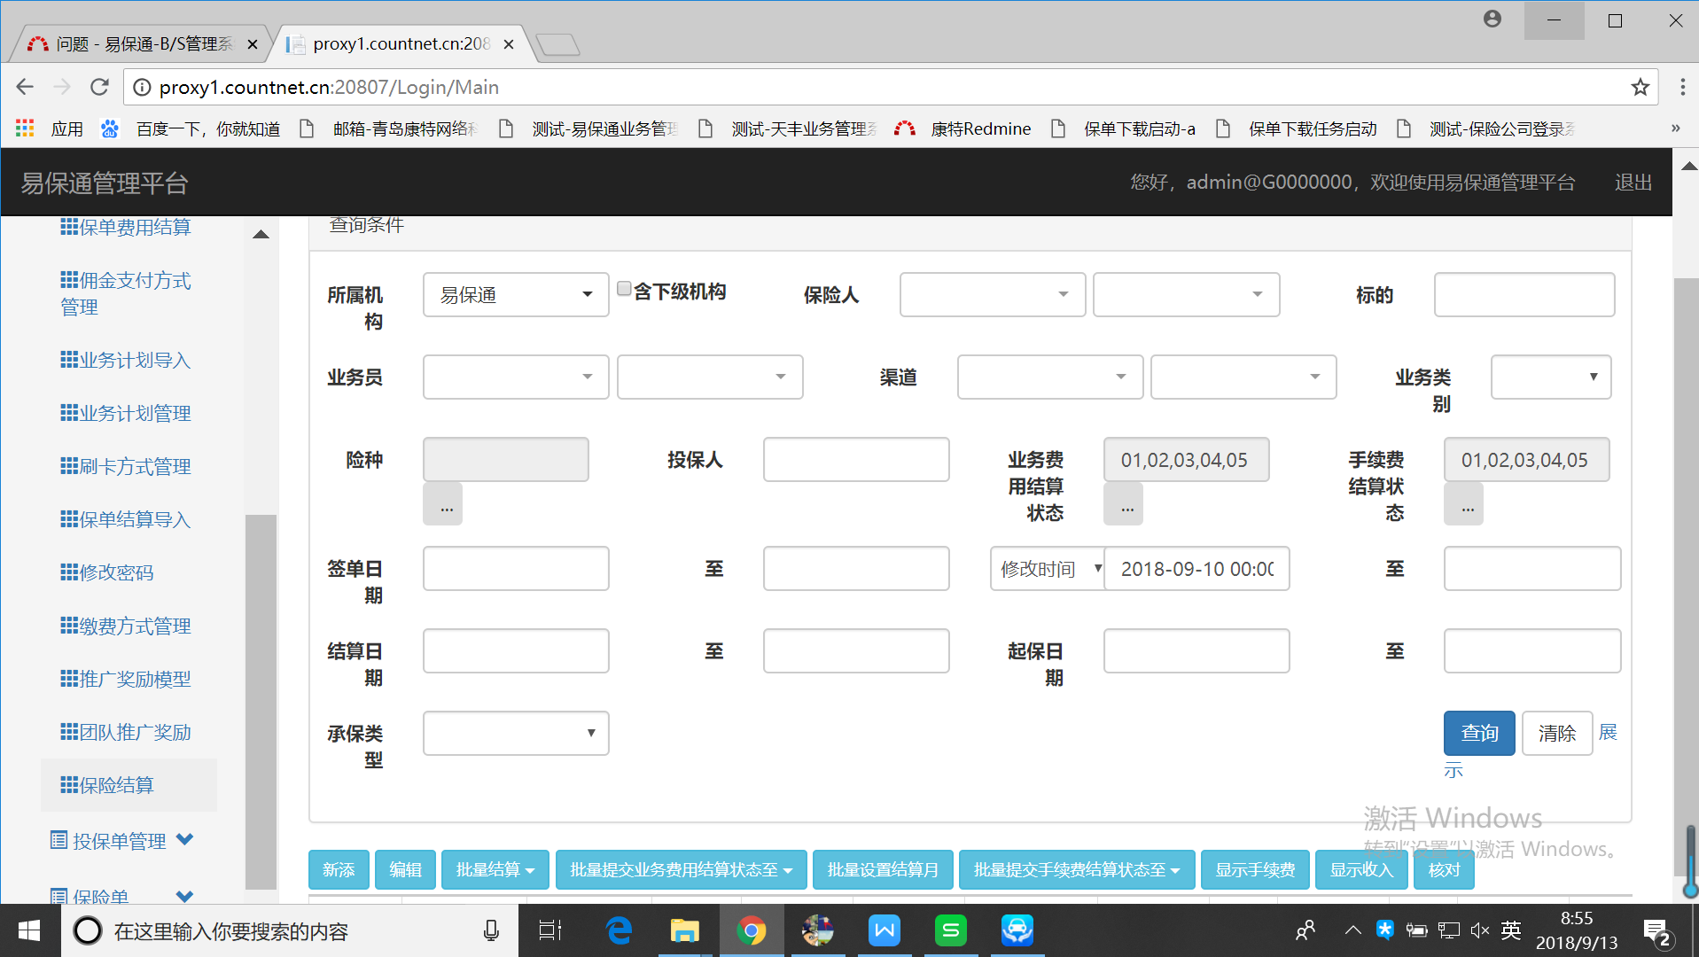Image resolution: width=1699 pixels, height=957 pixels.
Task: Click the Cortana microphone icon
Action: tap(491, 930)
